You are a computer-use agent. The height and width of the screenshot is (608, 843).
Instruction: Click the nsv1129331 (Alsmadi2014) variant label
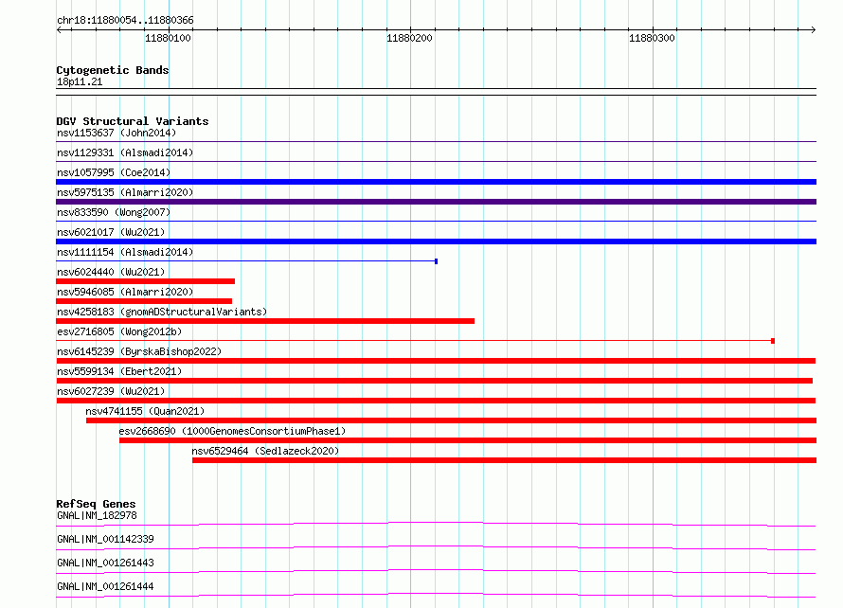(125, 152)
